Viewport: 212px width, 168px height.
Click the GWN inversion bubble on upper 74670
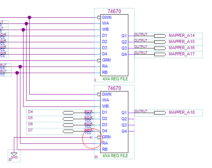pos(99,17)
